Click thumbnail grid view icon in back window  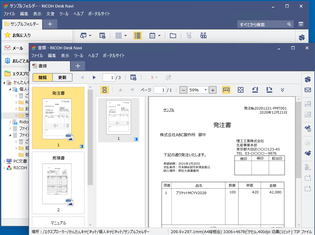pyautogui.click(x=119, y=36)
